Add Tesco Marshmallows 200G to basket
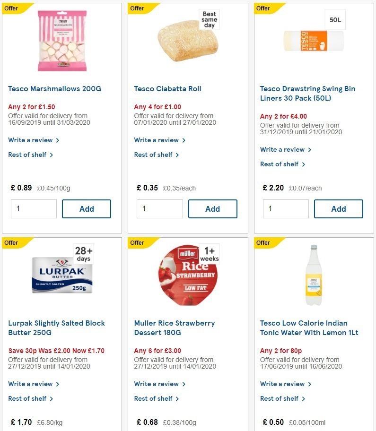 [87, 208]
